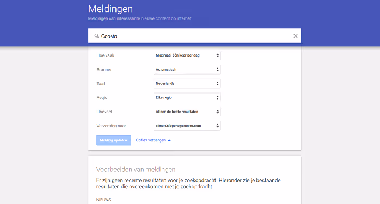Open the Hoe vaak frequency dropdown
Viewport: 380px width, 204px height.
point(187,55)
